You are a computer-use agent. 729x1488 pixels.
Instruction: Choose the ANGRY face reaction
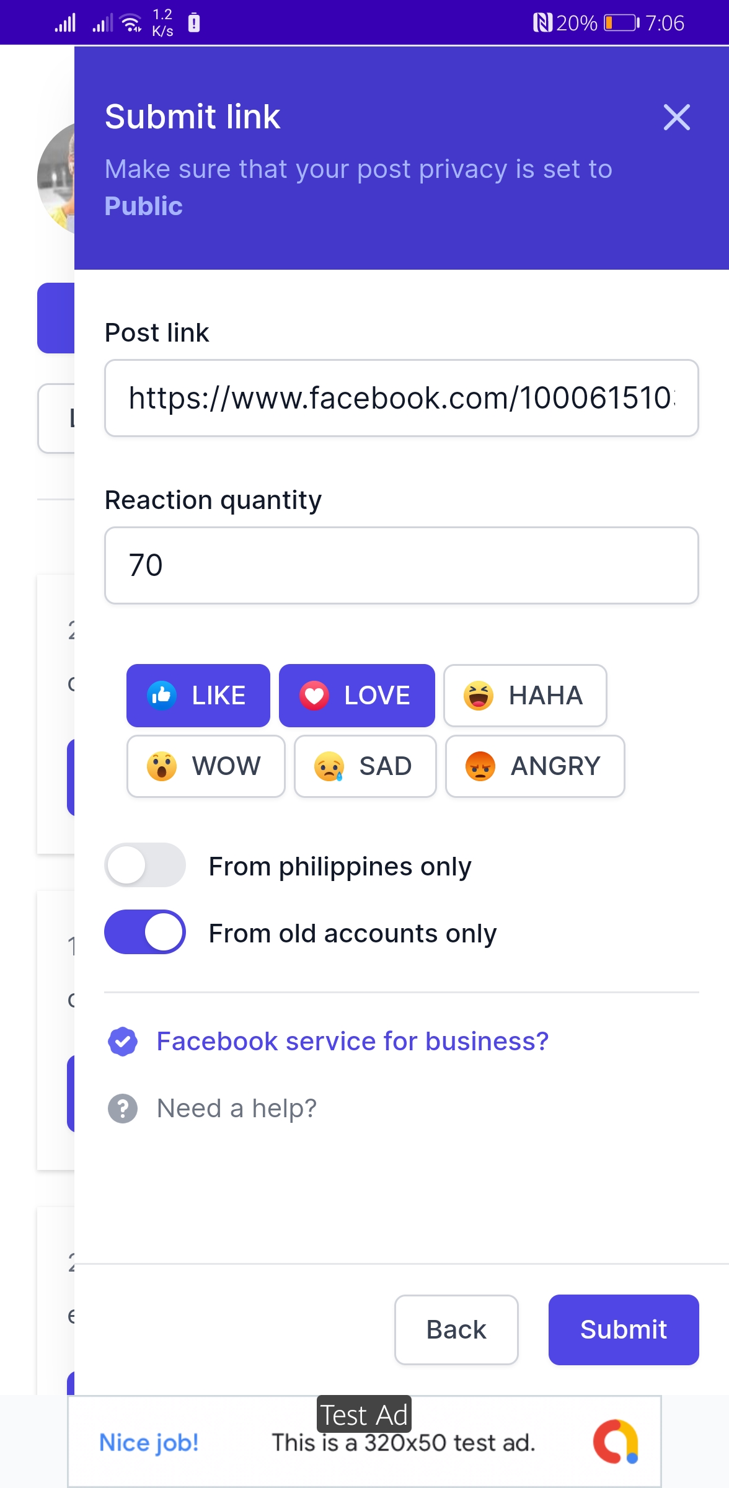coord(534,766)
